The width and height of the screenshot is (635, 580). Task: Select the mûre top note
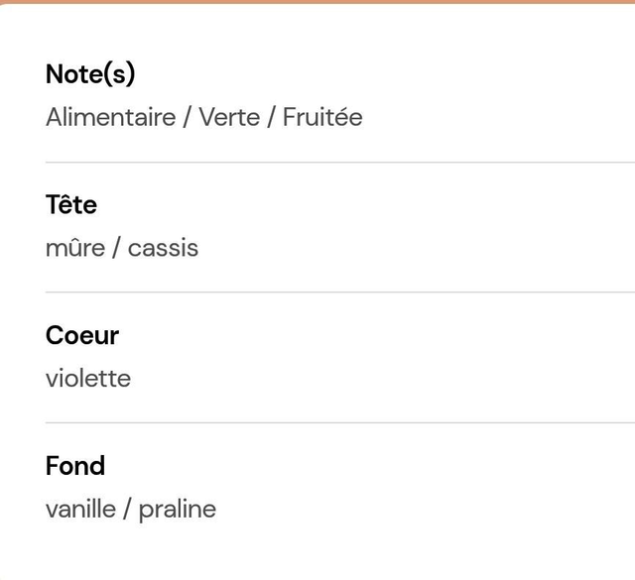click(75, 247)
